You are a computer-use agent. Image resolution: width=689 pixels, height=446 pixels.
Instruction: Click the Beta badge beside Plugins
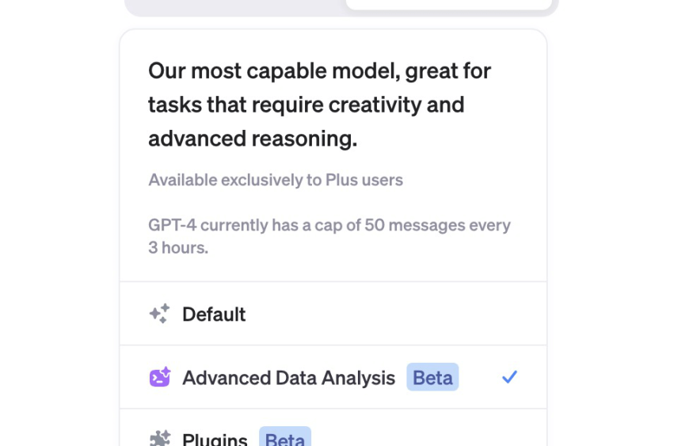tap(285, 436)
